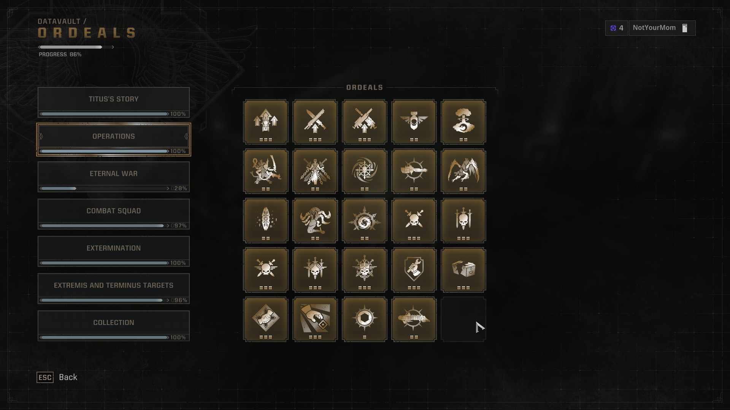Click the overall ordeals progress bar
This screenshot has height=410, width=730.
(76, 47)
